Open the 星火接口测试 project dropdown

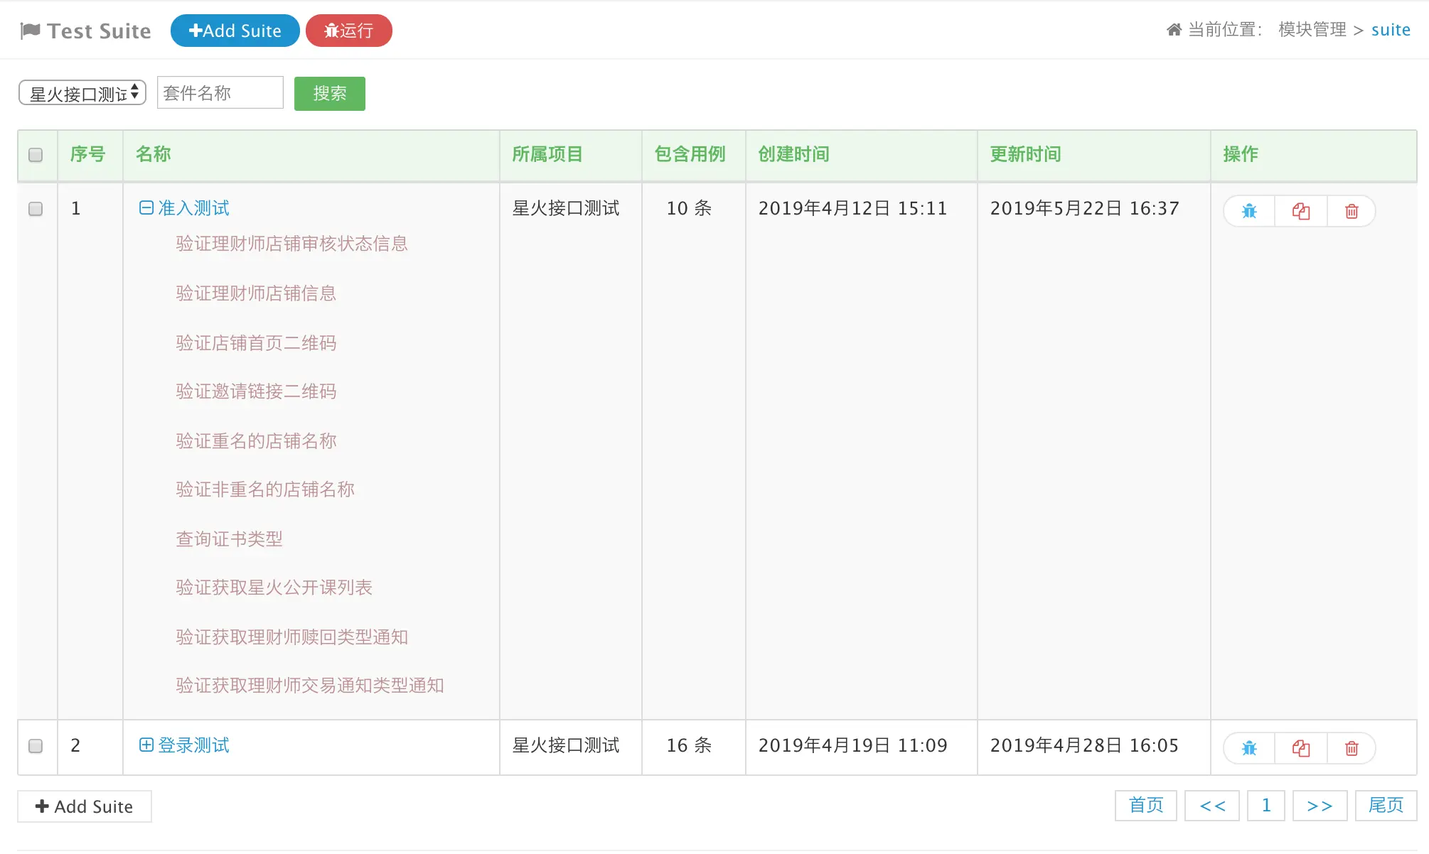(x=82, y=93)
